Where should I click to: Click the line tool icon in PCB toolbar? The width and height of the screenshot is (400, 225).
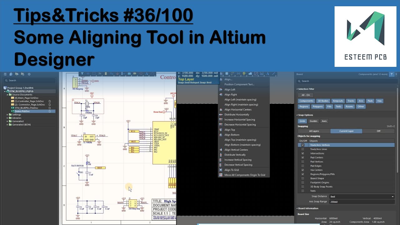(x=273, y=74)
